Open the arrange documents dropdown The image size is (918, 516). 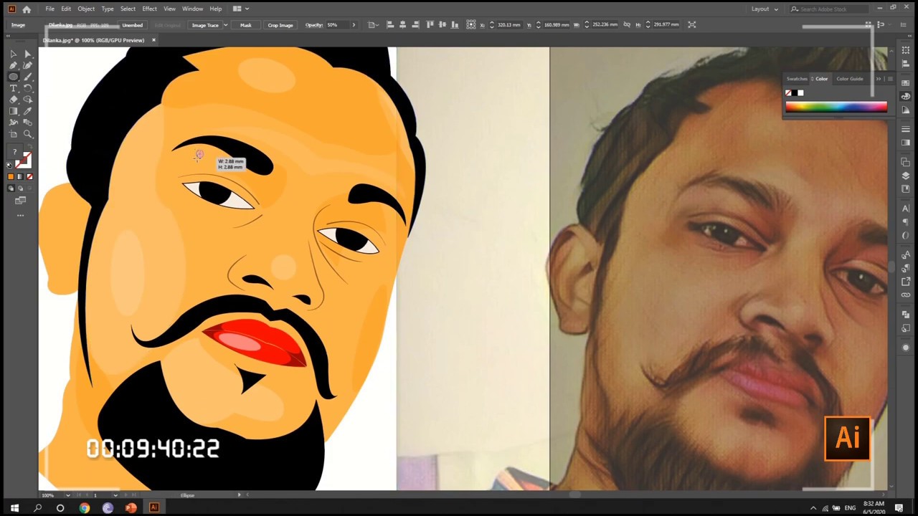click(x=240, y=9)
